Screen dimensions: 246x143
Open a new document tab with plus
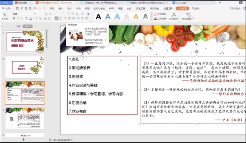(220, 2)
